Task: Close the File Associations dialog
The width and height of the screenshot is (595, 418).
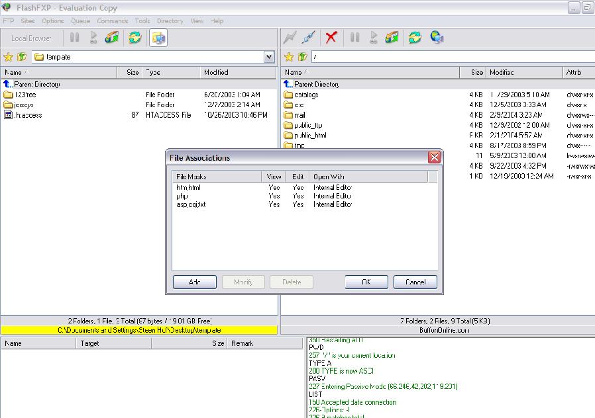Action: pyautogui.click(x=434, y=157)
